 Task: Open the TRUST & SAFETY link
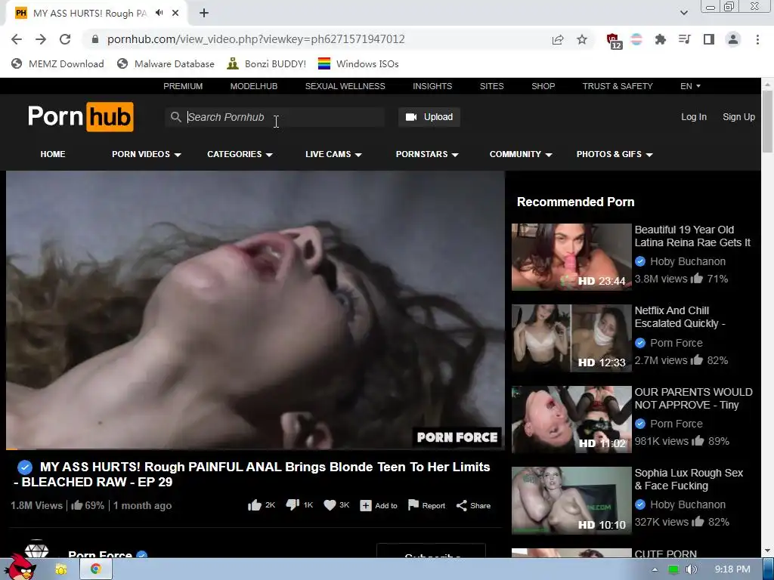[618, 86]
